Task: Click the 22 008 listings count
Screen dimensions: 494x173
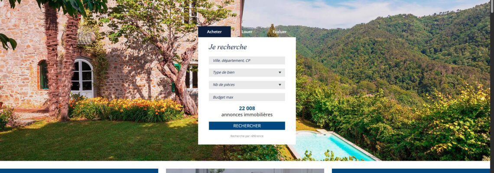Action: pyautogui.click(x=247, y=109)
